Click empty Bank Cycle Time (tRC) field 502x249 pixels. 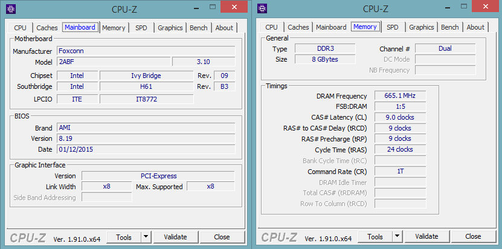tap(400, 161)
